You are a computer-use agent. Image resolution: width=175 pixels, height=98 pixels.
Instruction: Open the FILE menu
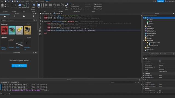2,1
